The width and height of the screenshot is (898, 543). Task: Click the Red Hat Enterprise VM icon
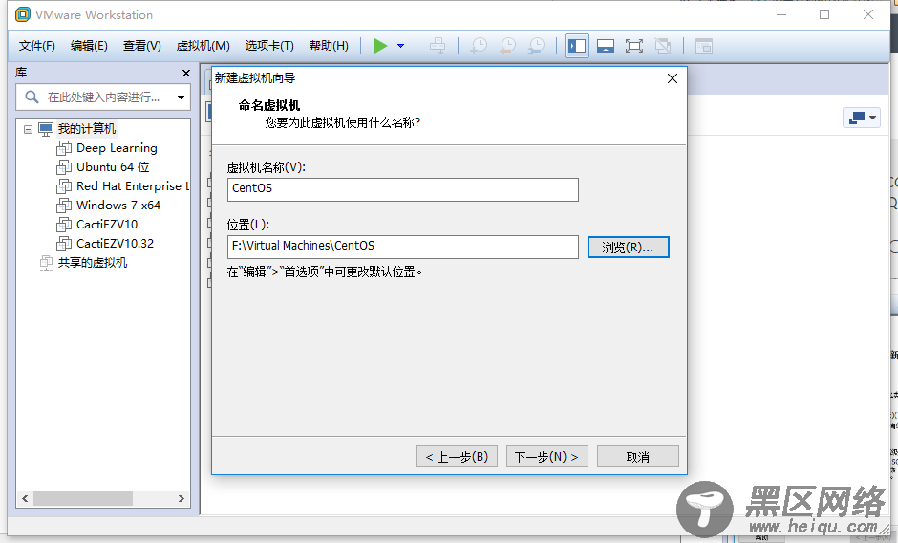(x=64, y=186)
